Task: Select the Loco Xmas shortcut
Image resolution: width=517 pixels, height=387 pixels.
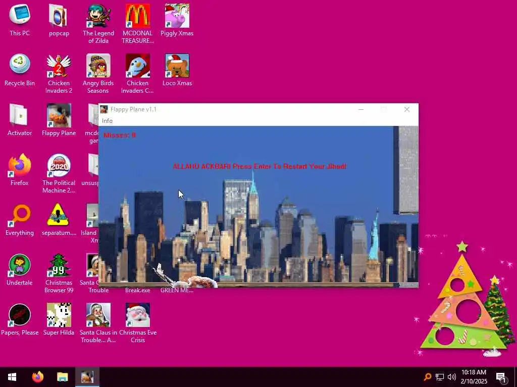Action: coord(177,71)
